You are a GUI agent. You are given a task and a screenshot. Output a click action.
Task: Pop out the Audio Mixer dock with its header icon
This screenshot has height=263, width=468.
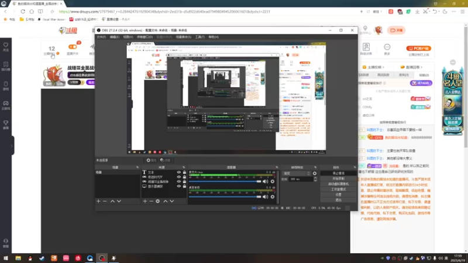click(x=277, y=167)
